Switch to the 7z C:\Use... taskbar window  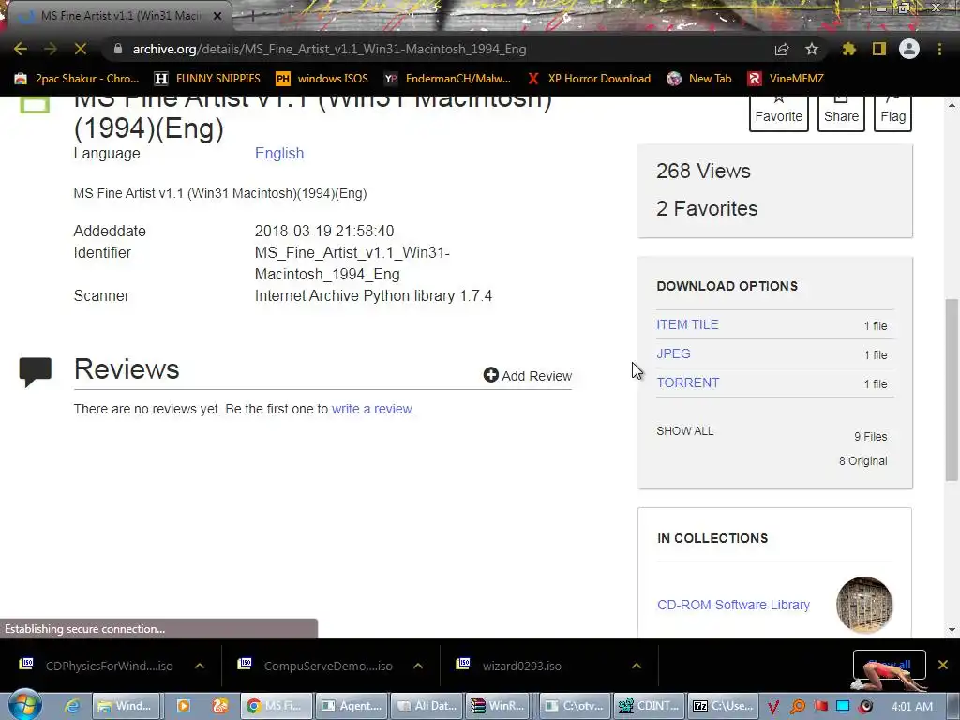tap(724, 706)
